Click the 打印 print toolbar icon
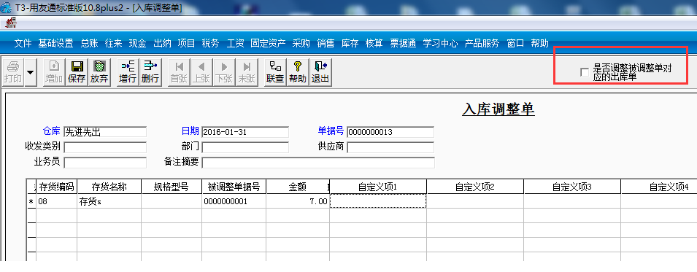The height and width of the screenshot is (272, 697). pos(12,72)
